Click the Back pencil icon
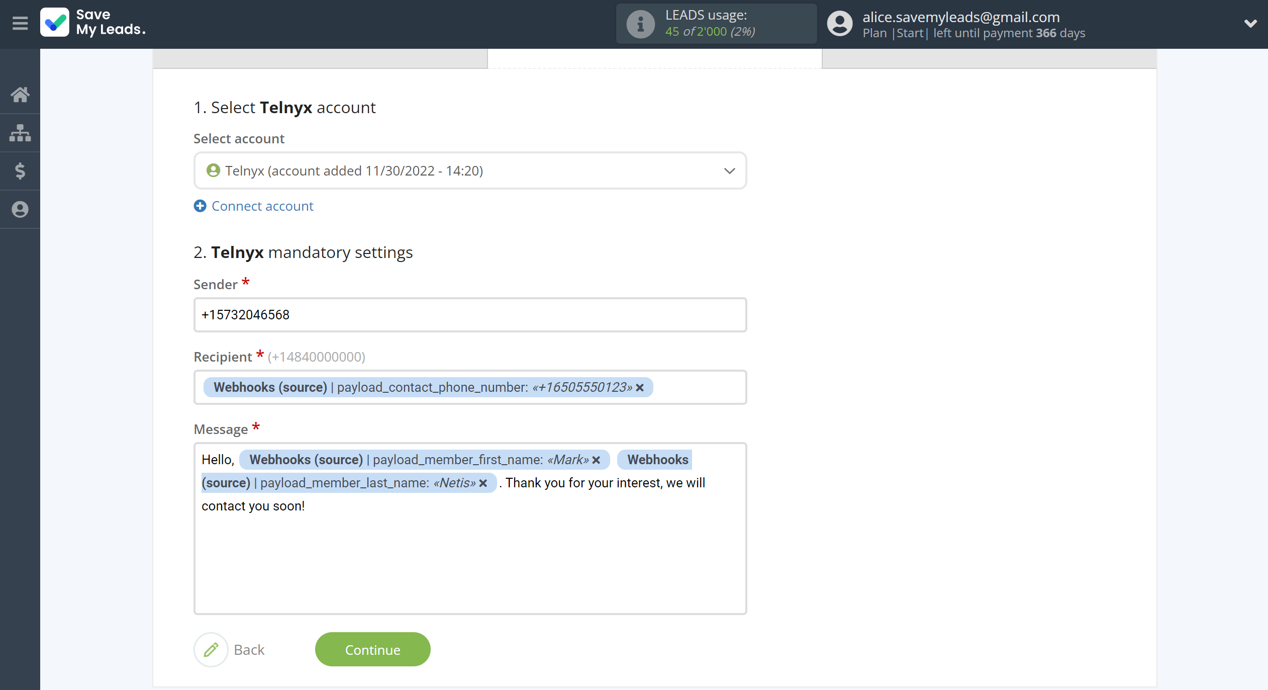Viewport: 1268px width, 690px height. point(211,649)
